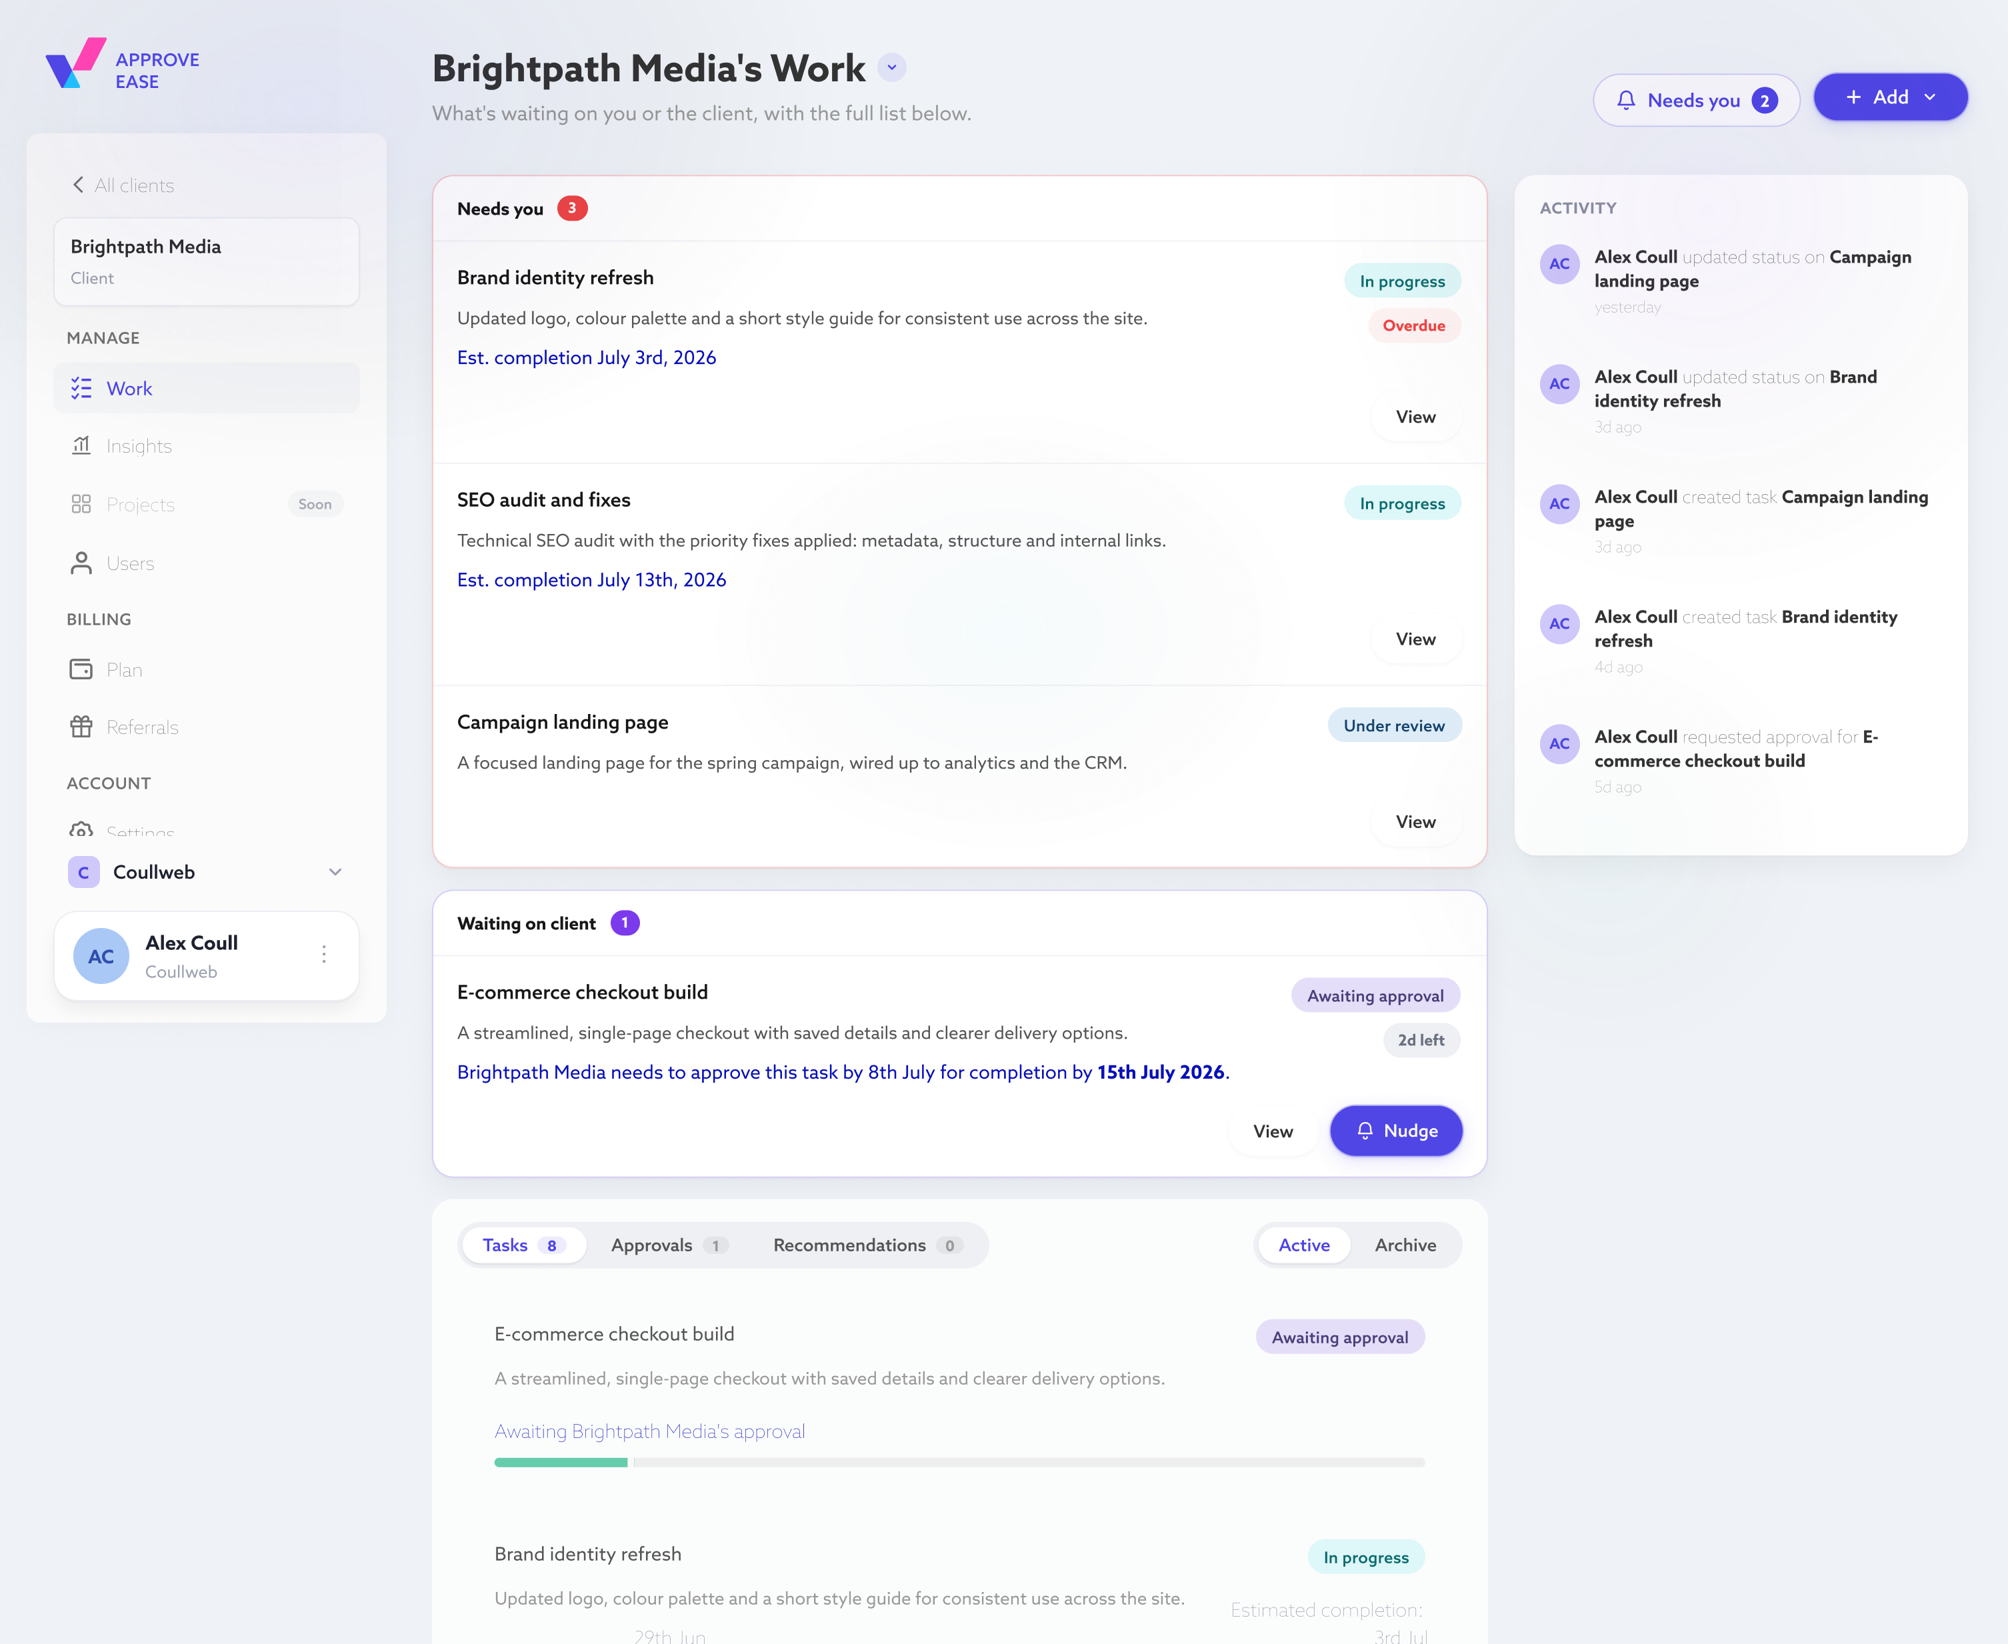Click Est. completion July 3rd, 2026
Viewport: 2008px width, 1644px height.
pos(586,358)
